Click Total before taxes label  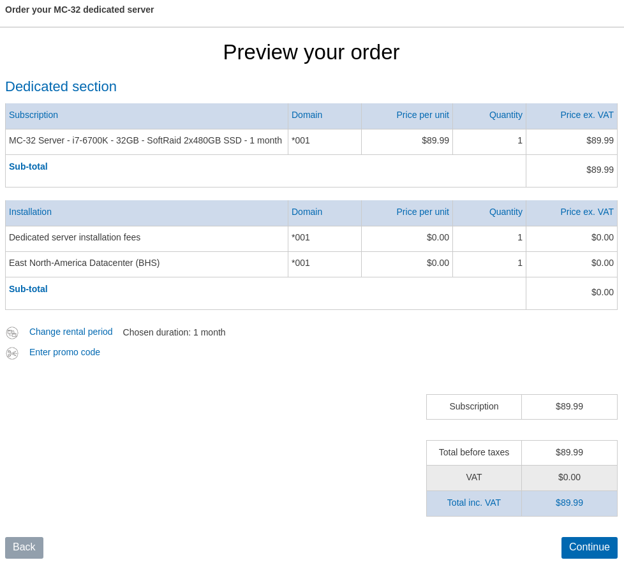coord(474,452)
